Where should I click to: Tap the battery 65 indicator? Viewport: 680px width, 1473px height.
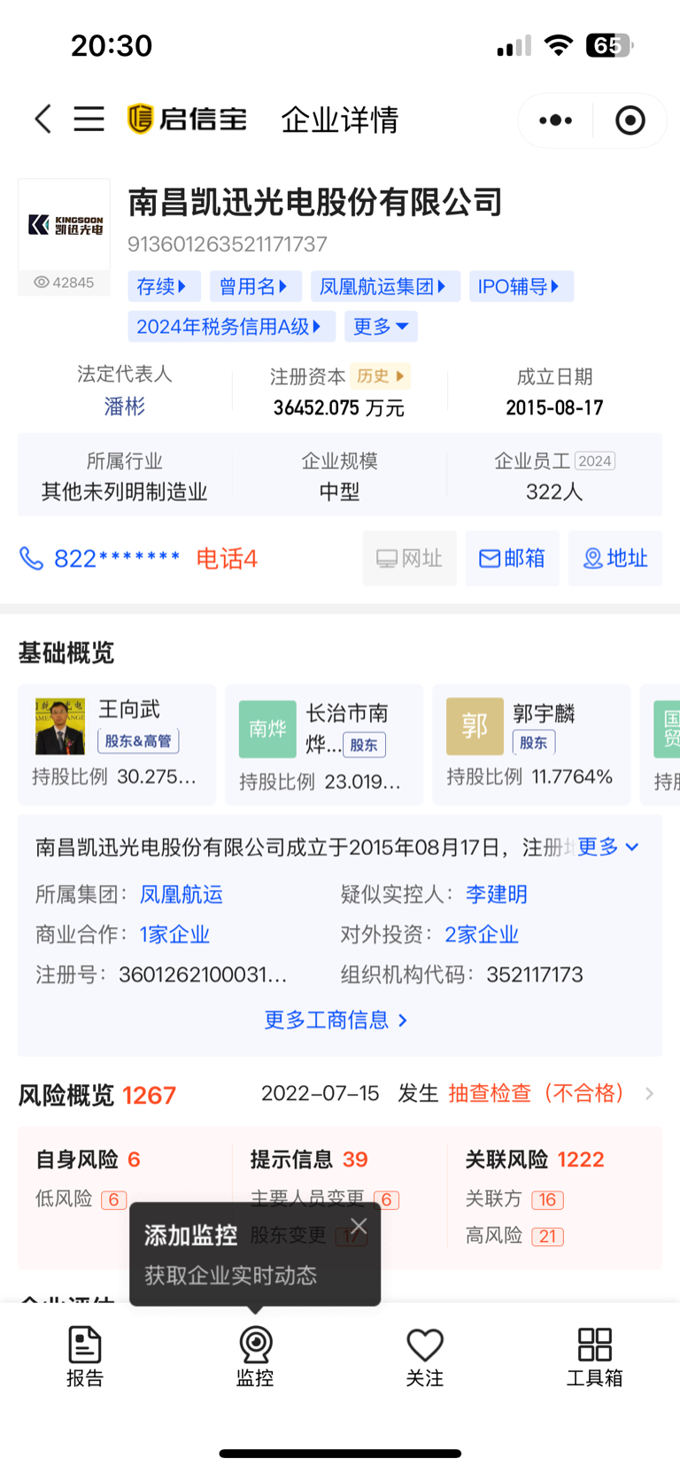pos(610,45)
